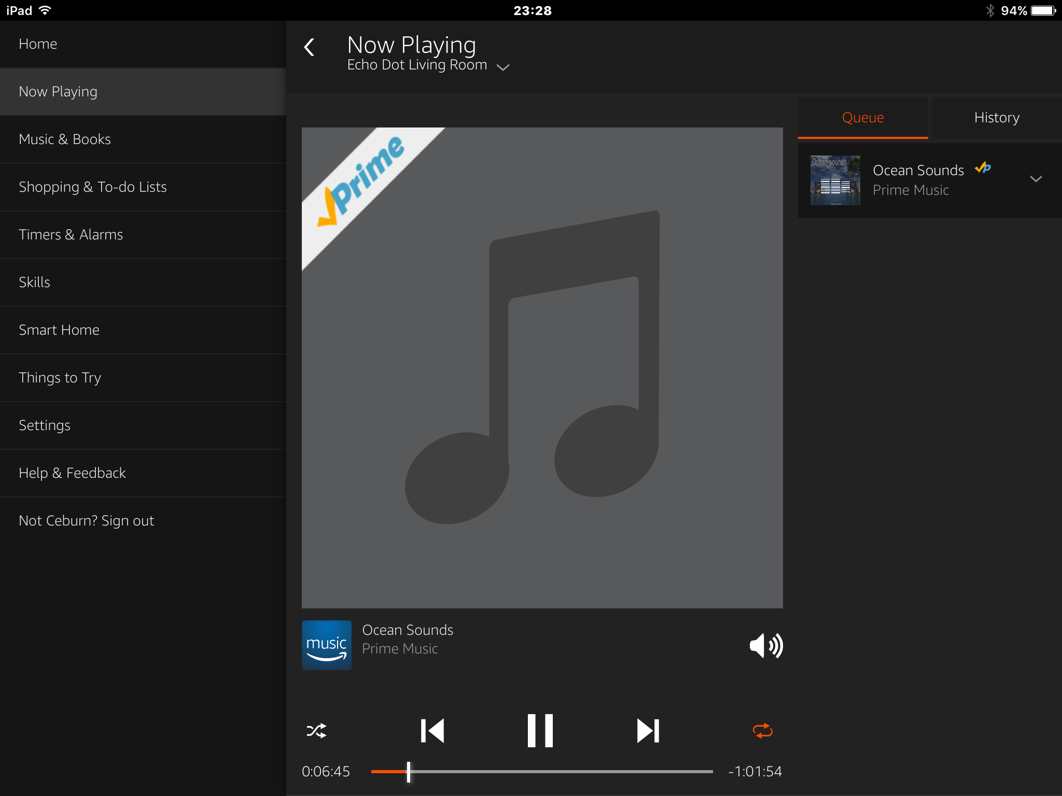
Task: Click Not Ceburn? Sign out link
Action: (x=143, y=521)
